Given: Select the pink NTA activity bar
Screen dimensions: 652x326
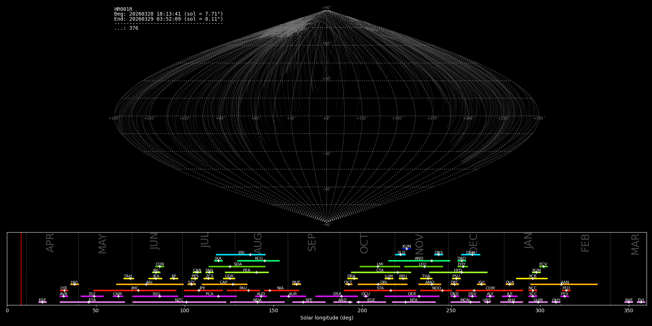Looking at the screenshot, I should tap(414, 302).
